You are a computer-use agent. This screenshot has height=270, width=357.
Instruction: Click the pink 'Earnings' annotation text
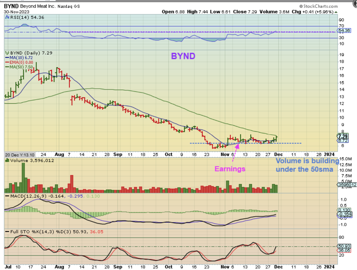point(230,169)
